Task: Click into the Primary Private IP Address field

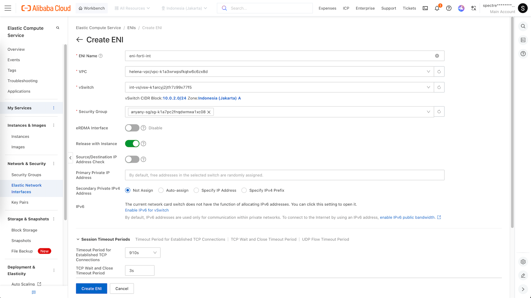Action: coord(284,175)
